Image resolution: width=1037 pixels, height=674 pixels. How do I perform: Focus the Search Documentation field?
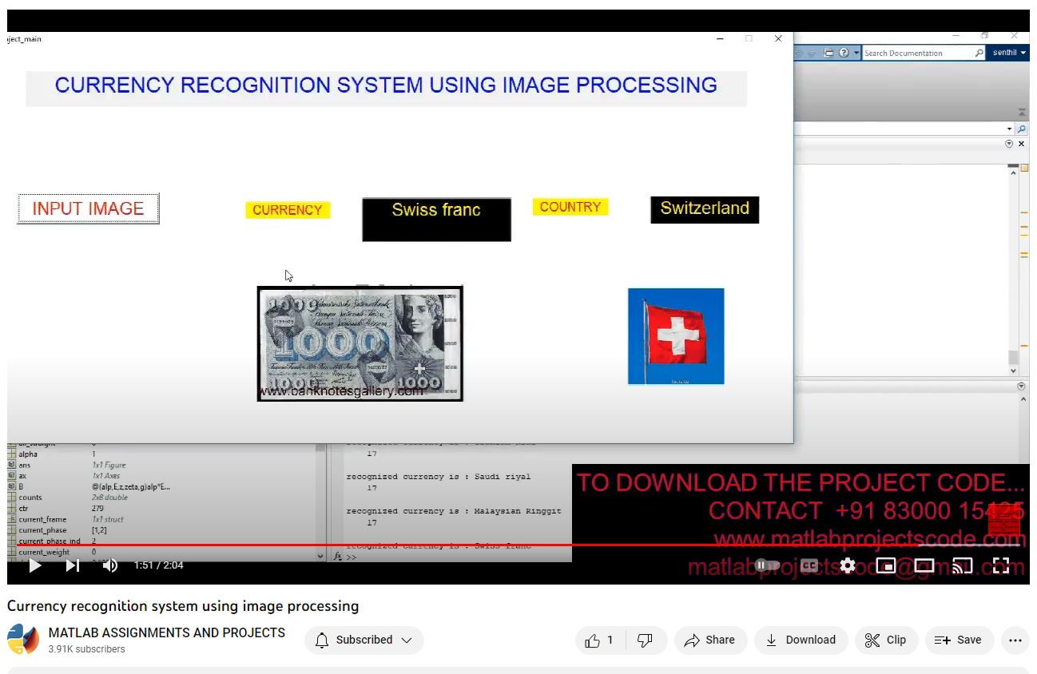coord(917,53)
